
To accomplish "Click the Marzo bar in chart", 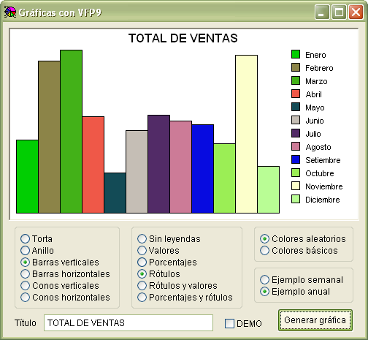I will (72, 132).
